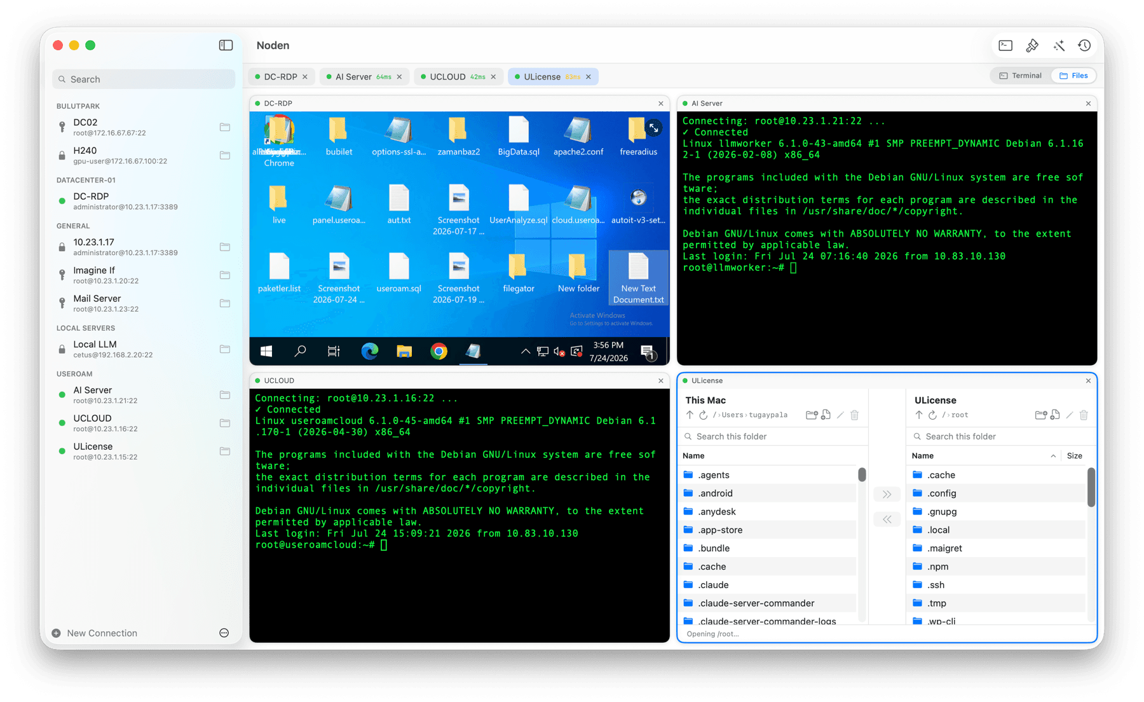This screenshot has height=702, width=1144.
Task: Click the sidebar Search field
Action: click(144, 79)
